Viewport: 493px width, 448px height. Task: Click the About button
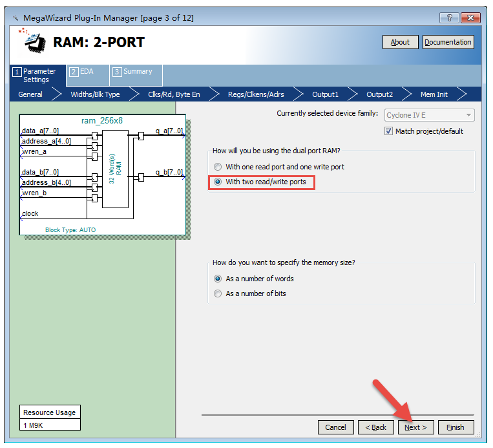400,42
